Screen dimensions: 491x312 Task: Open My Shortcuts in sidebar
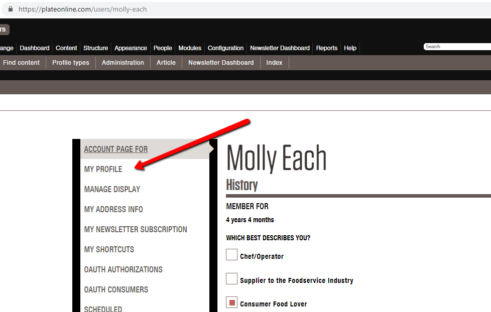pos(109,249)
